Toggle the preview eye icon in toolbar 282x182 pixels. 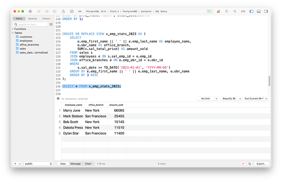coord(47,11)
